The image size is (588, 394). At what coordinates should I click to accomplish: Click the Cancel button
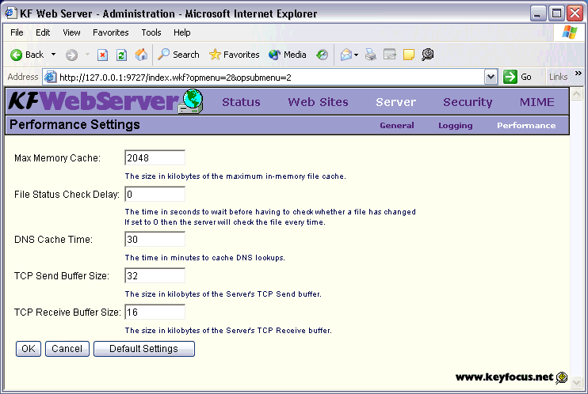pyautogui.click(x=67, y=349)
